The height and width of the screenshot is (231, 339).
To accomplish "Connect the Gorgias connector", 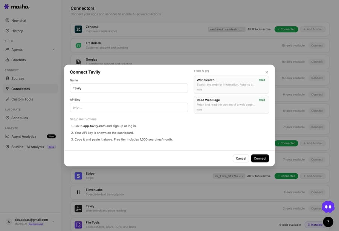I will [317, 62].
